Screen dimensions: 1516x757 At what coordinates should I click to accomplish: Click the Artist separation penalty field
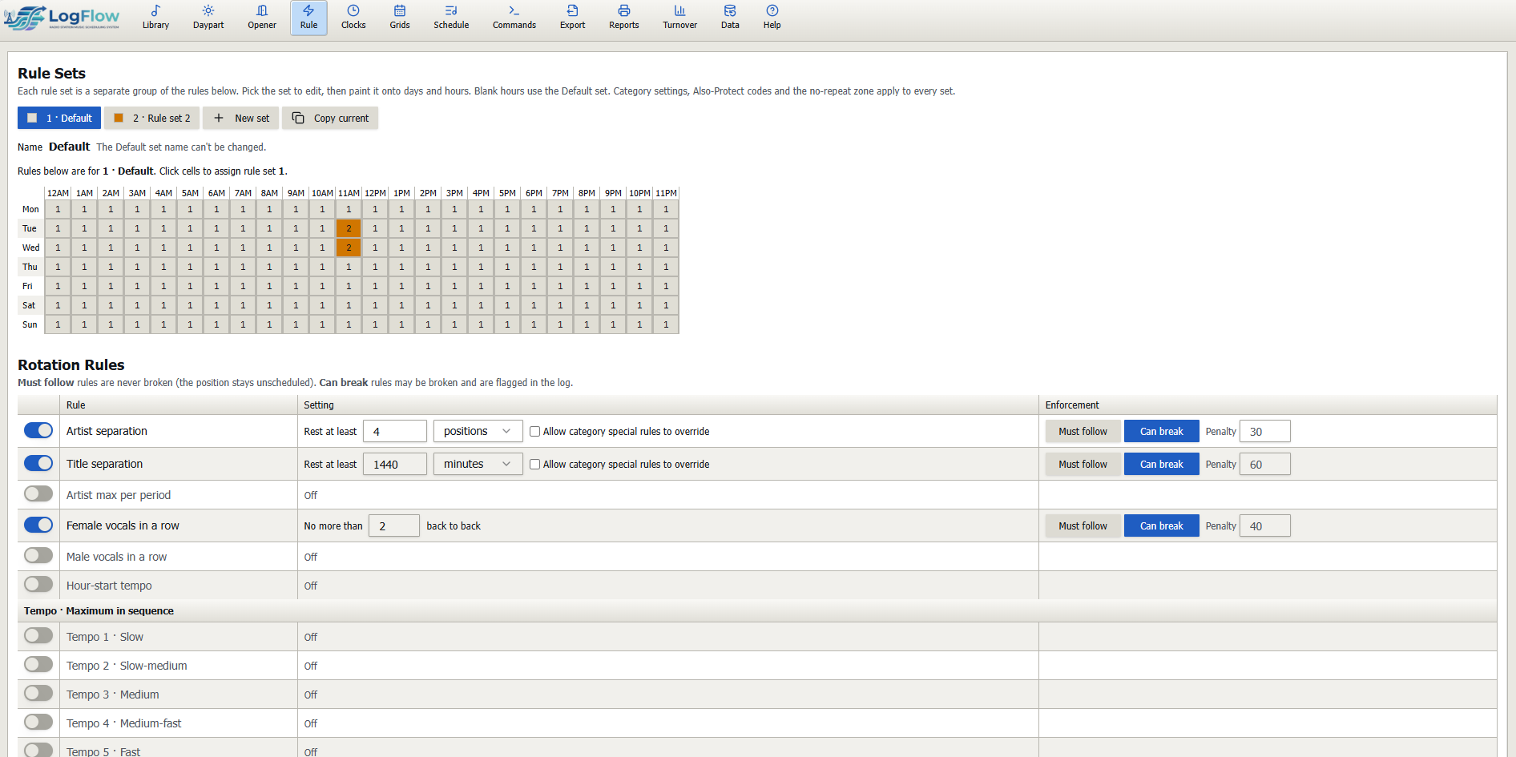tap(1264, 431)
